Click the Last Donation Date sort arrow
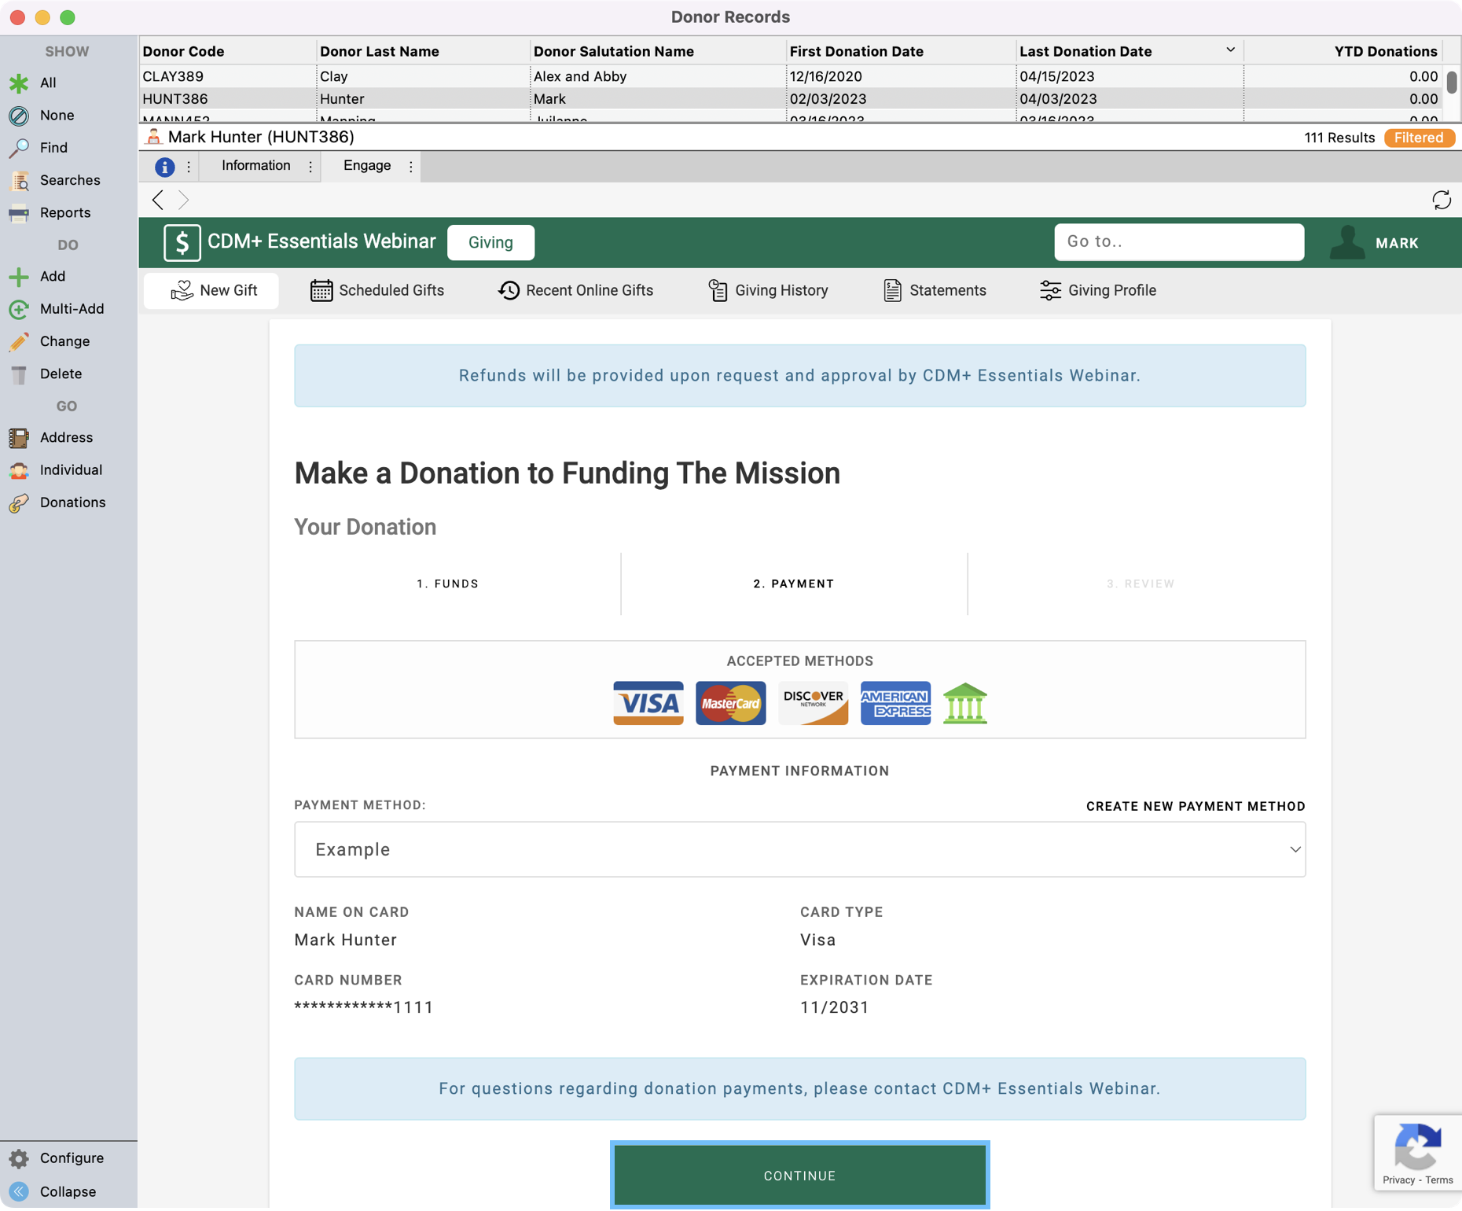 click(x=1230, y=50)
